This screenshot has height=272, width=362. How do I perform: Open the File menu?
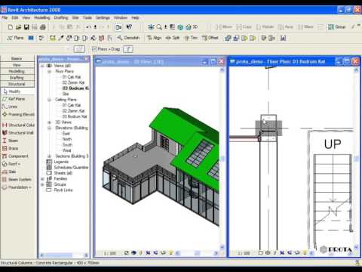tap(5, 17)
